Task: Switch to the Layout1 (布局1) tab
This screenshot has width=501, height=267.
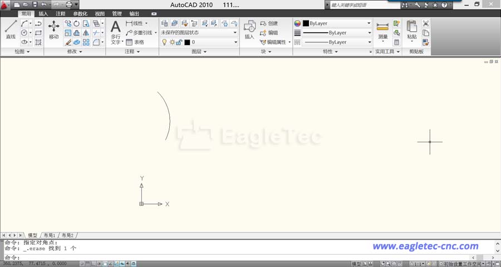Action: point(50,235)
